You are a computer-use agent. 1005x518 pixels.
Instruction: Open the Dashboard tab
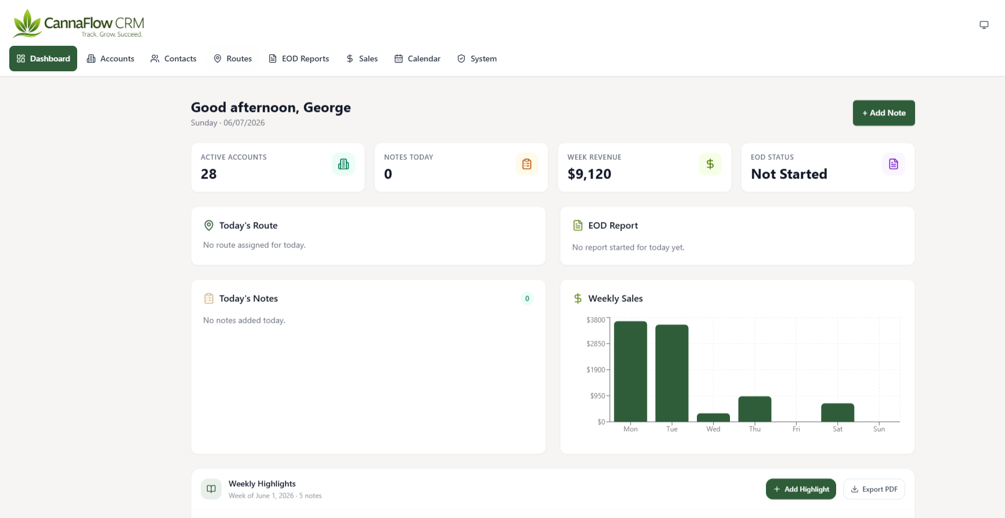(x=43, y=59)
